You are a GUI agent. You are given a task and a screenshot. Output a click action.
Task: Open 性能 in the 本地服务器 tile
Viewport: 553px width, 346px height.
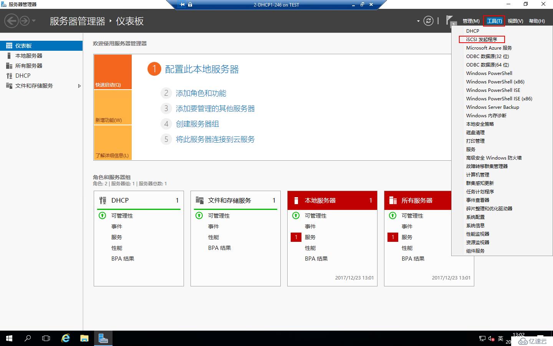click(310, 248)
